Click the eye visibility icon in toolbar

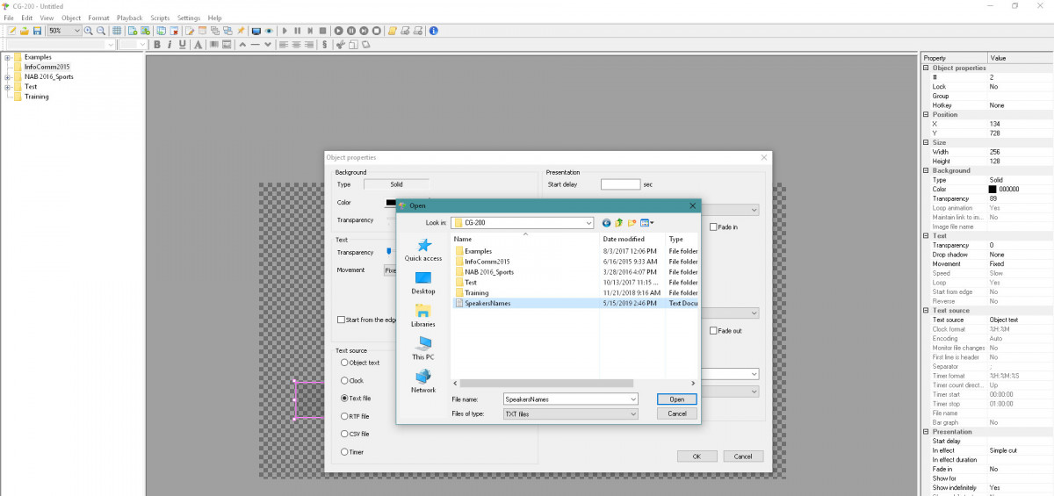[x=269, y=31]
